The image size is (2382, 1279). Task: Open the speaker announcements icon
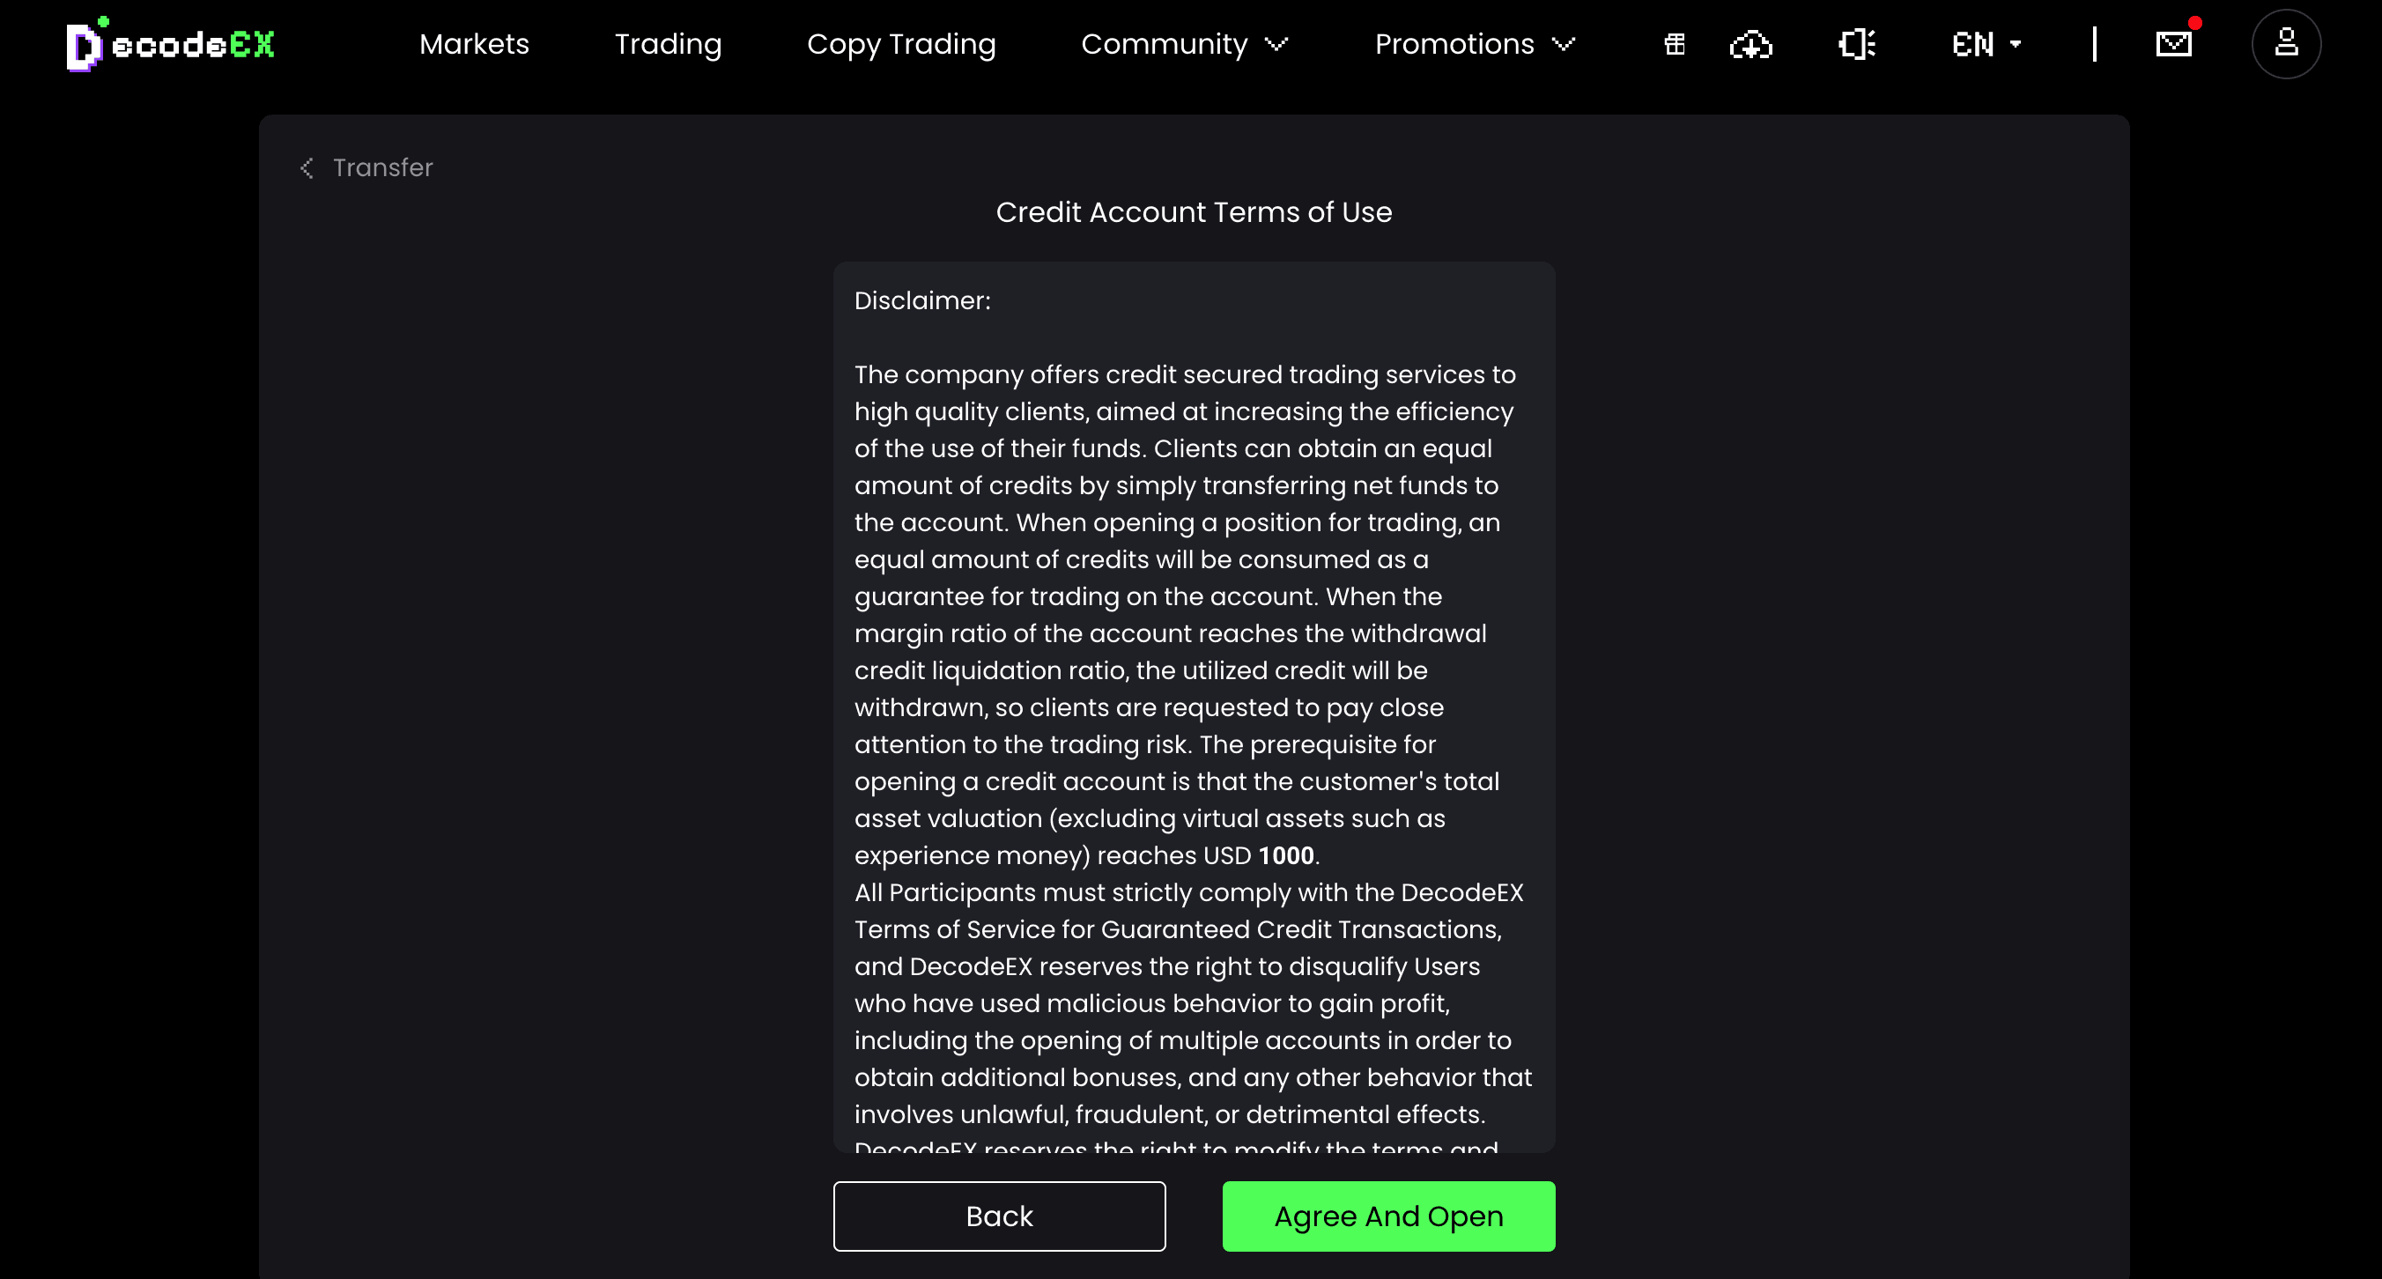point(1856,43)
